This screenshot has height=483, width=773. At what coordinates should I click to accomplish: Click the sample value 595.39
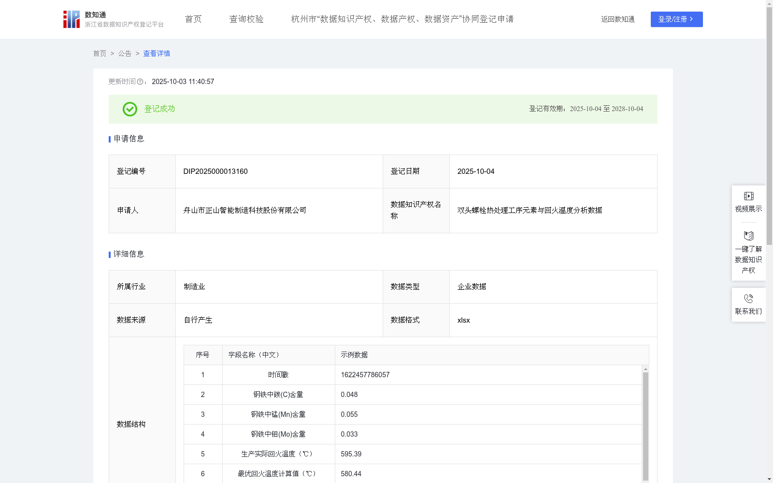point(351,454)
